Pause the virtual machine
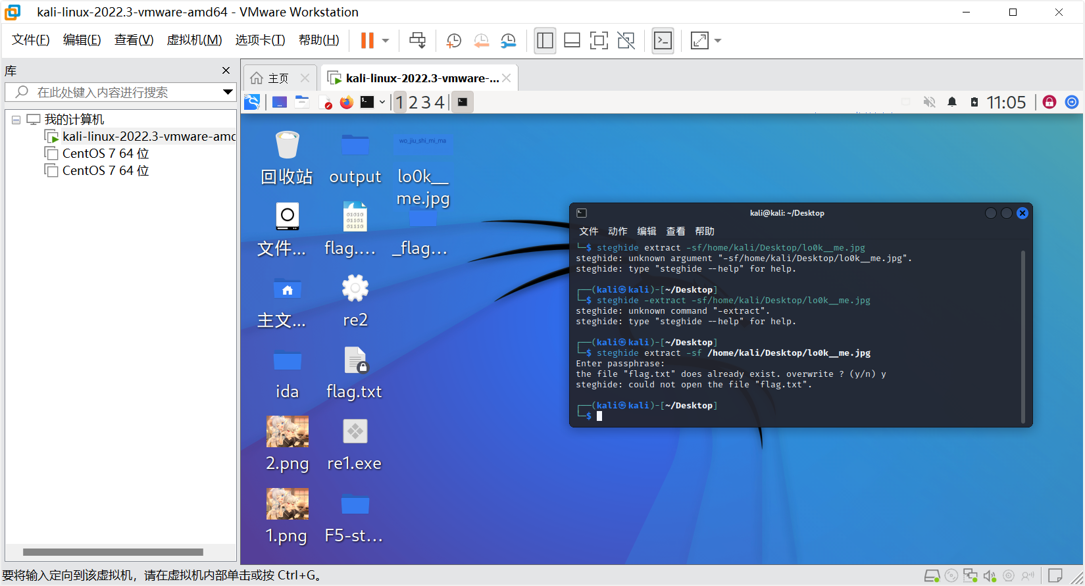 (367, 40)
